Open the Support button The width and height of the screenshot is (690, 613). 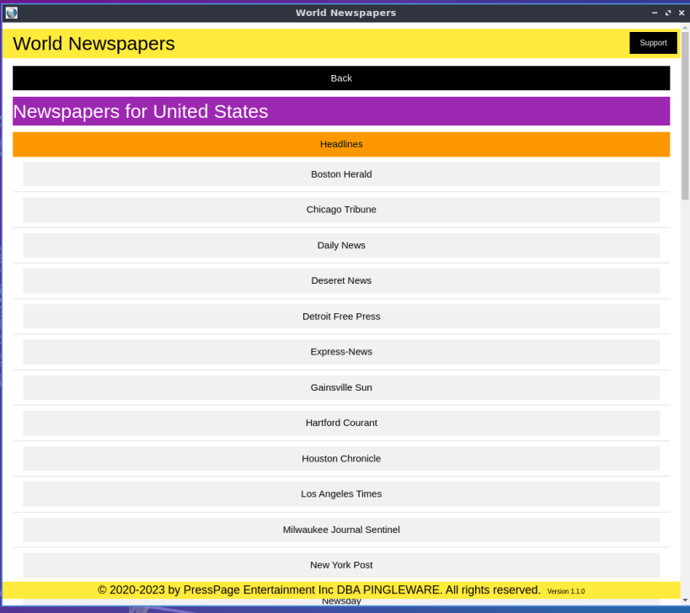pos(653,43)
